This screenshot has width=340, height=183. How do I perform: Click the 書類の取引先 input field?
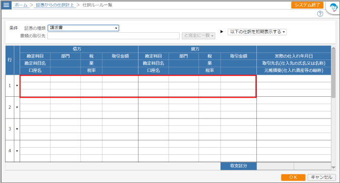pos(114,36)
